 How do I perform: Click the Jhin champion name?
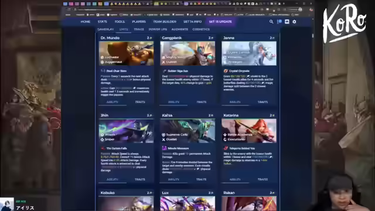point(104,115)
